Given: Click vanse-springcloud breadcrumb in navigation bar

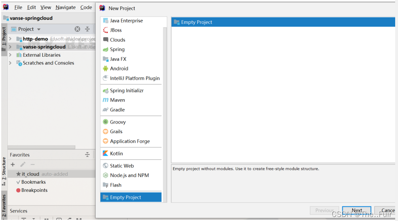Looking at the screenshot, I should coord(31,18).
